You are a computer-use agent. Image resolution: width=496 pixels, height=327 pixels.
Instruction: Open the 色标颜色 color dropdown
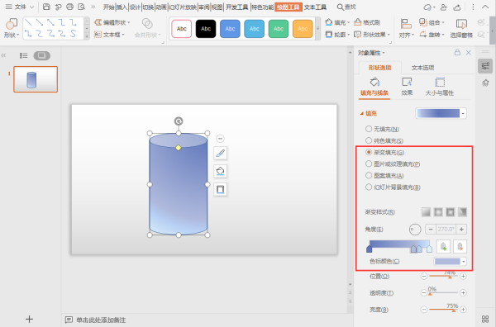(x=451, y=261)
